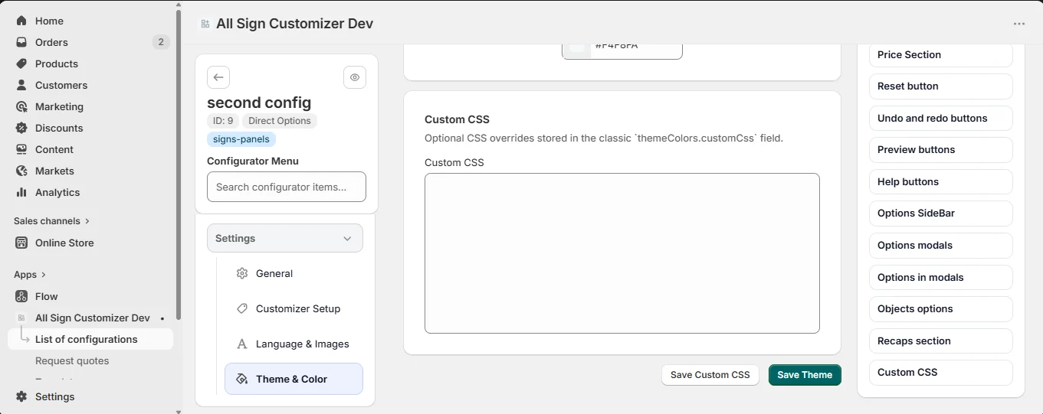This screenshot has width=1043, height=414.
Task: Click the signs-panels tag
Action: pyautogui.click(x=241, y=139)
